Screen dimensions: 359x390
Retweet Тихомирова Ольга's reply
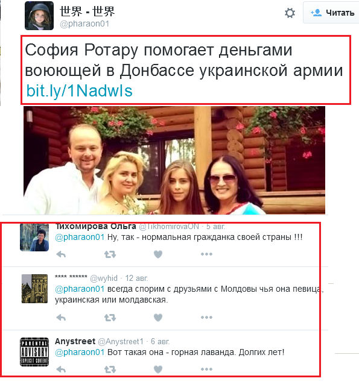click(110, 254)
